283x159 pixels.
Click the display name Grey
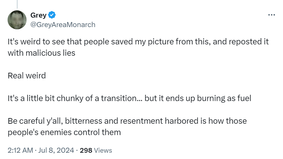click(38, 15)
